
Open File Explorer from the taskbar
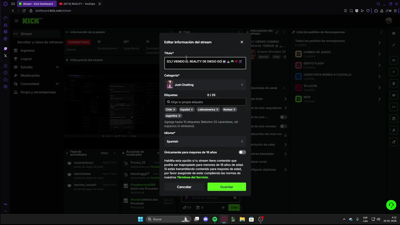click(x=242, y=219)
